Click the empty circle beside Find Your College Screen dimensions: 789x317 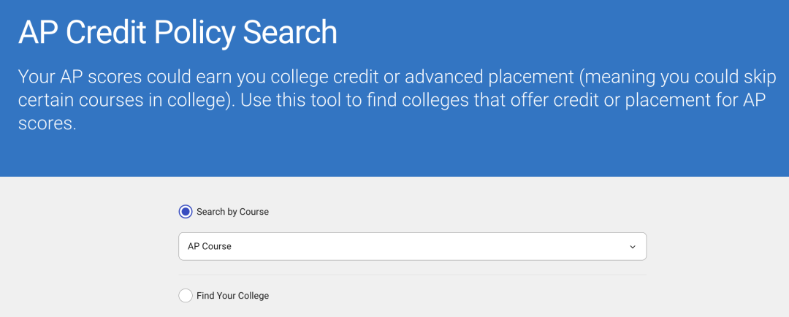pyautogui.click(x=186, y=296)
